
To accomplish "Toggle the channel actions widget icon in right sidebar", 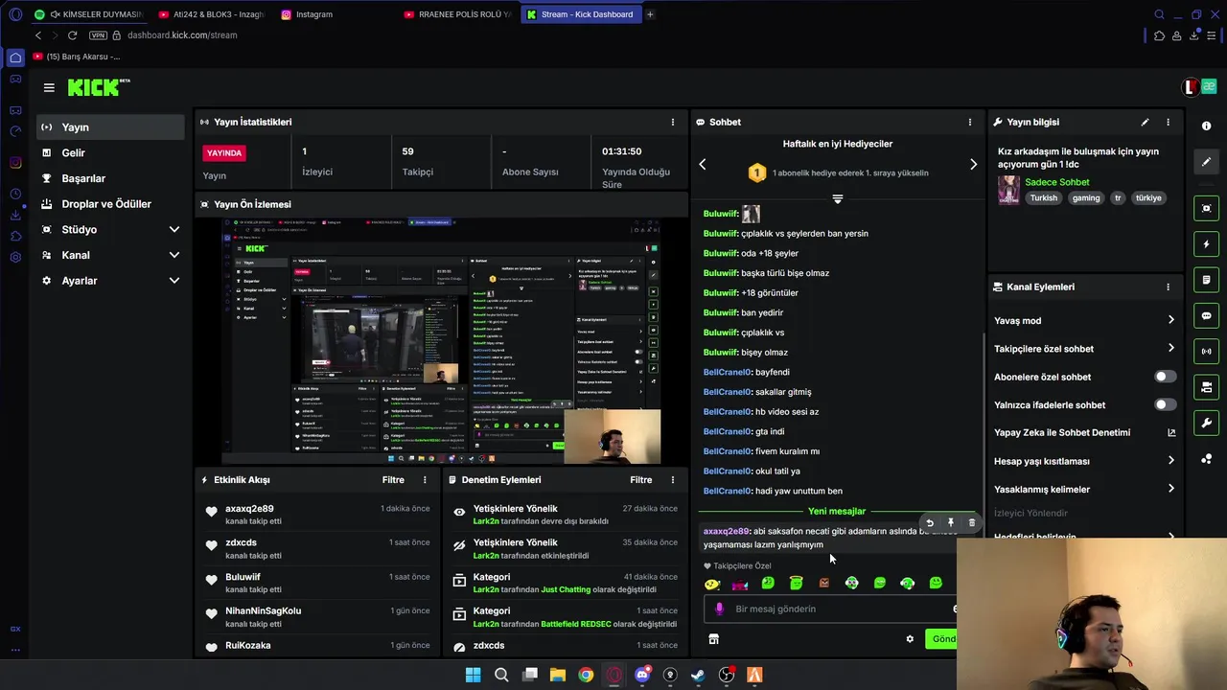I will point(1206,387).
